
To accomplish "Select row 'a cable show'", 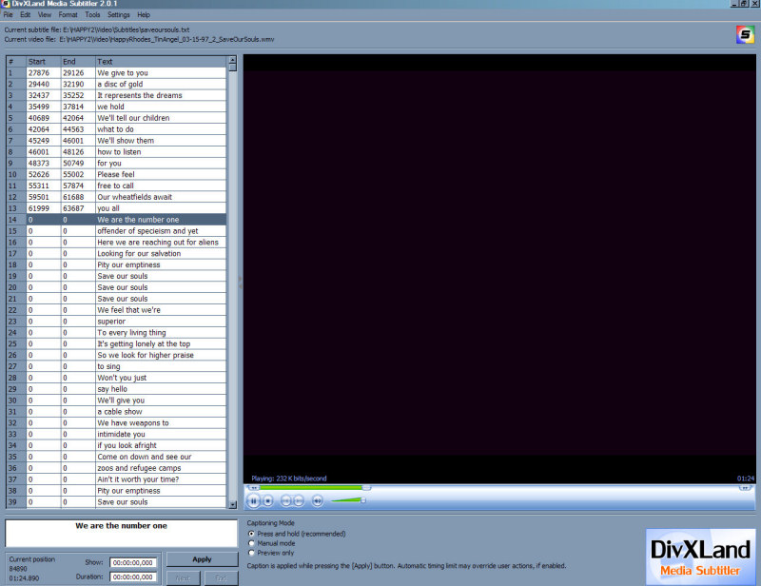I will [x=116, y=412].
